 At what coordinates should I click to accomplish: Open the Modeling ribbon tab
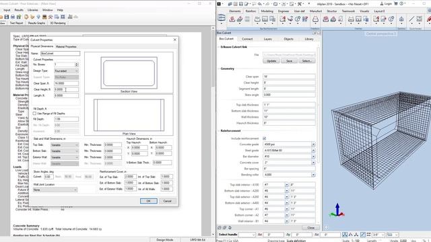267,11
